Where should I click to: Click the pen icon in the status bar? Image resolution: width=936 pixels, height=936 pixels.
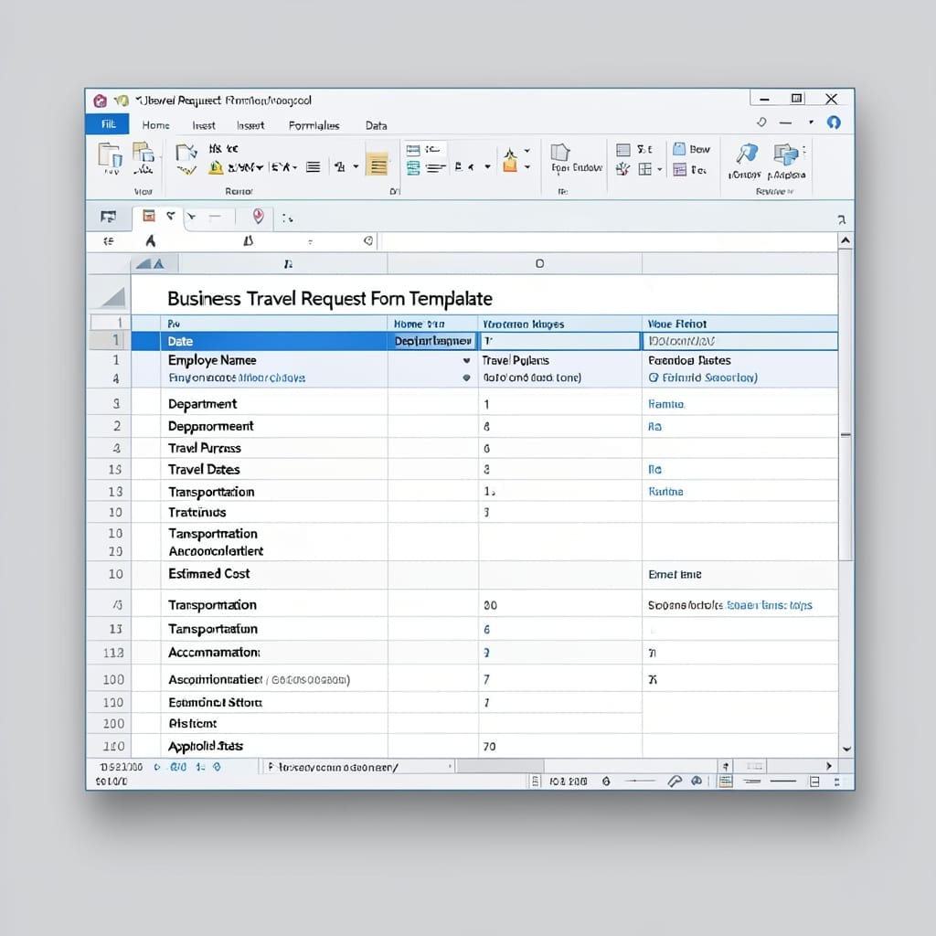pos(675,782)
